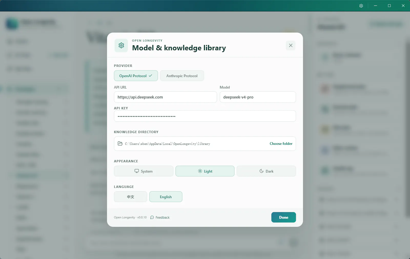Confirm settings with Done
The width and height of the screenshot is (410, 259).
point(283,217)
